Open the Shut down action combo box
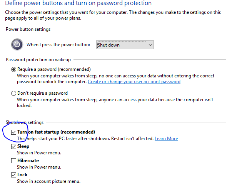 [x=125, y=45]
